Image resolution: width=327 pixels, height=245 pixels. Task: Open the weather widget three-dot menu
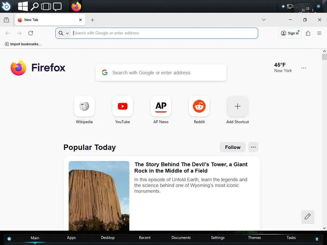coord(304,68)
